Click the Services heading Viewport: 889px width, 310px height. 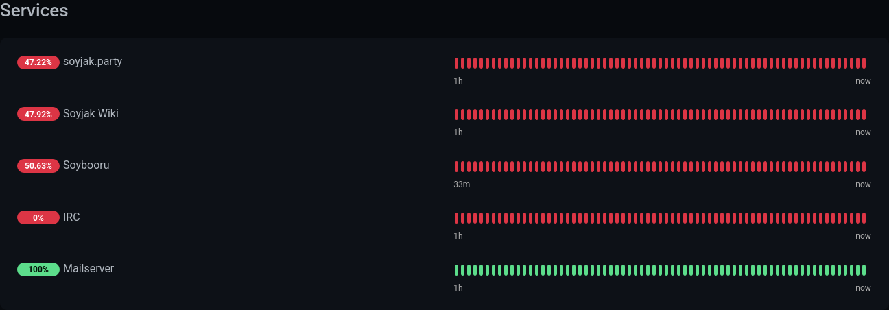(x=34, y=11)
